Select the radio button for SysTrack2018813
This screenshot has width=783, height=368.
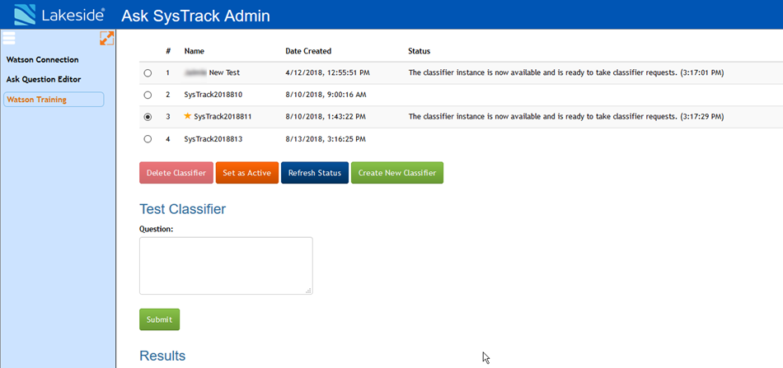pyautogui.click(x=148, y=139)
